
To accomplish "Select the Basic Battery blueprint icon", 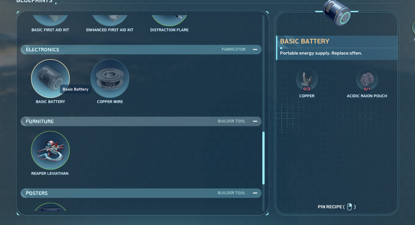I will click(x=50, y=79).
